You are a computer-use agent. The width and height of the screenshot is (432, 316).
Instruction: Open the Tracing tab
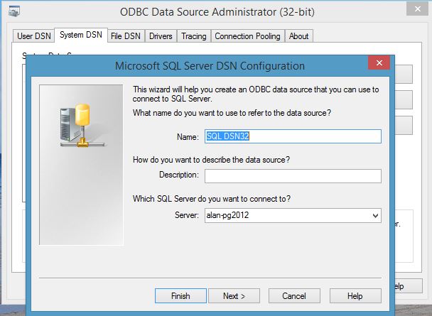pyautogui.click(x=193, y=36)
